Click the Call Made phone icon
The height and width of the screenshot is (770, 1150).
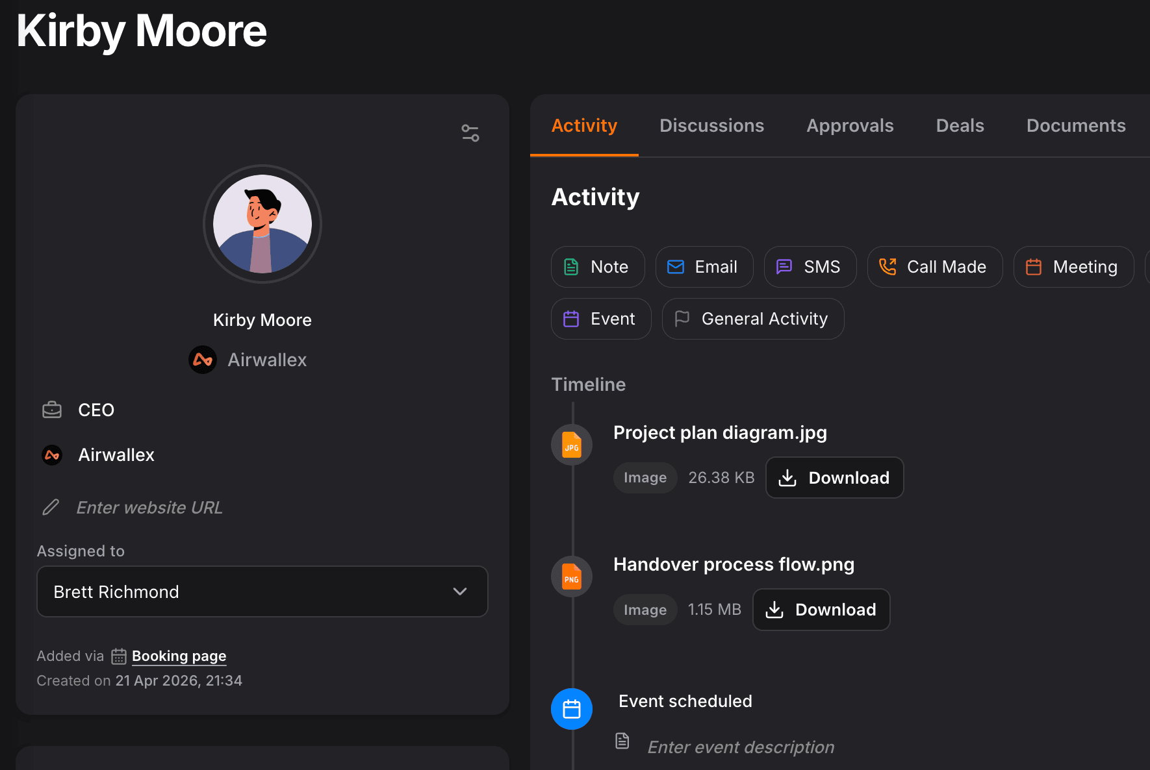point(888,266)
